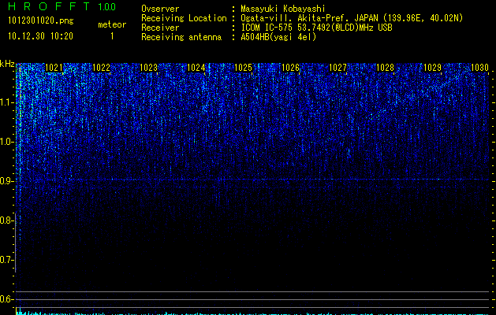This screenshot has width=496, height=315.
Task: Click the 0.9 kHz axis tick label
Action: point(7,181)
